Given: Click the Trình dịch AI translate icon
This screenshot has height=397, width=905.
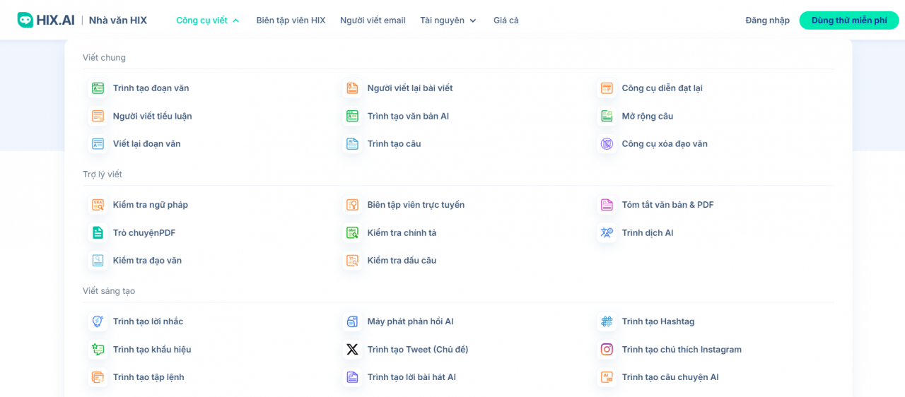Looking at the screenshot, I should pos(607,233).
